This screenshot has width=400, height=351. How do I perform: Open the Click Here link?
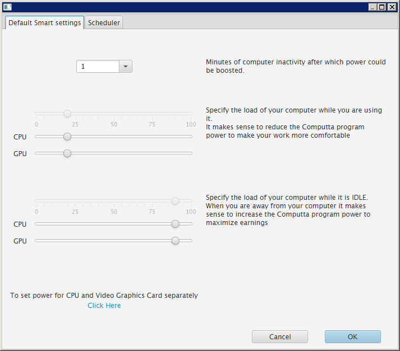[x=104, y=306]
